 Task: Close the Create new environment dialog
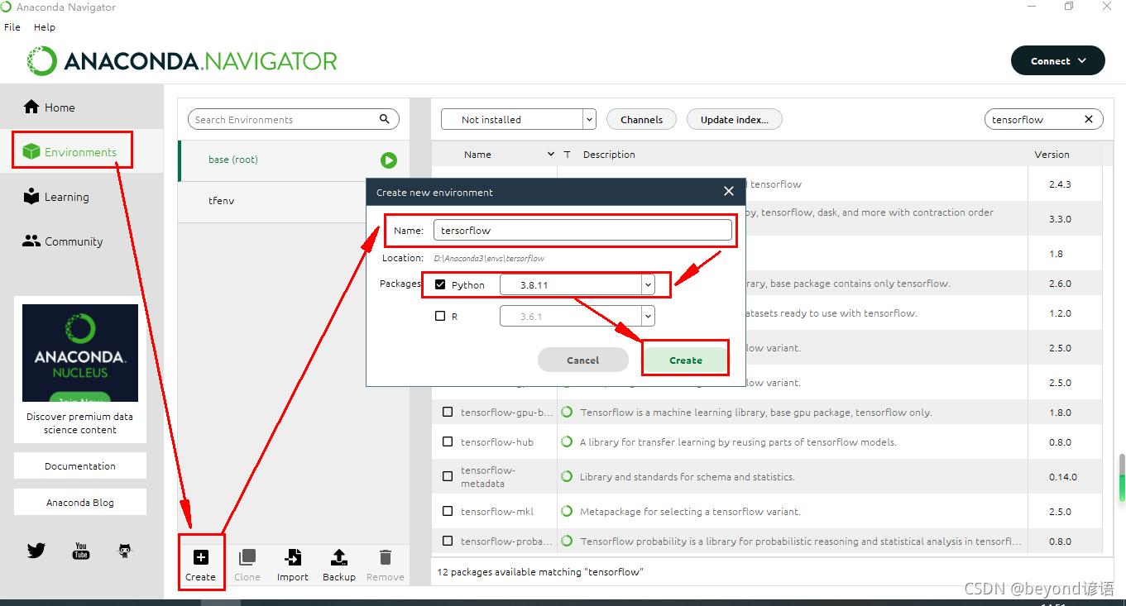pos(729,191)
